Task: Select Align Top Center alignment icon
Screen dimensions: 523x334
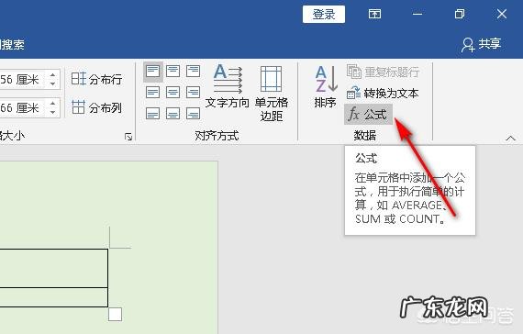Action: point(173,71)
